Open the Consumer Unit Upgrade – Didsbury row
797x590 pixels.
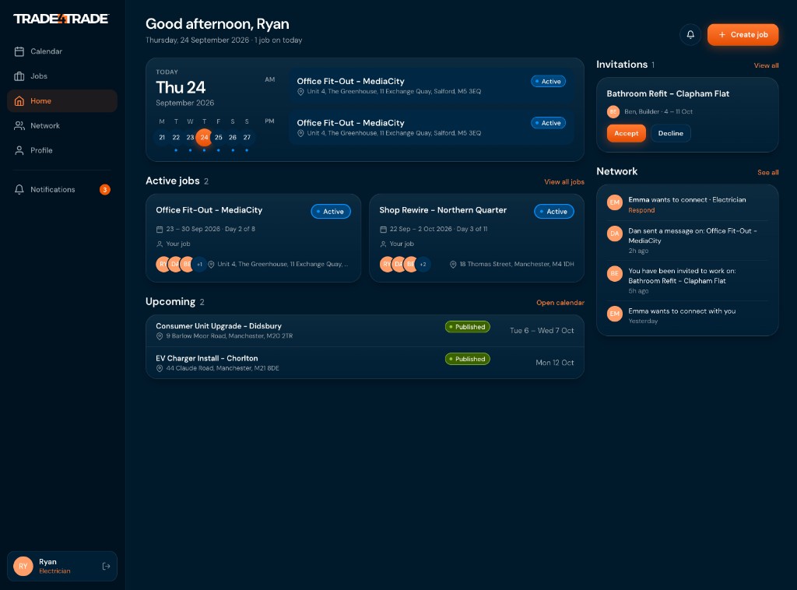pos(365,331)
